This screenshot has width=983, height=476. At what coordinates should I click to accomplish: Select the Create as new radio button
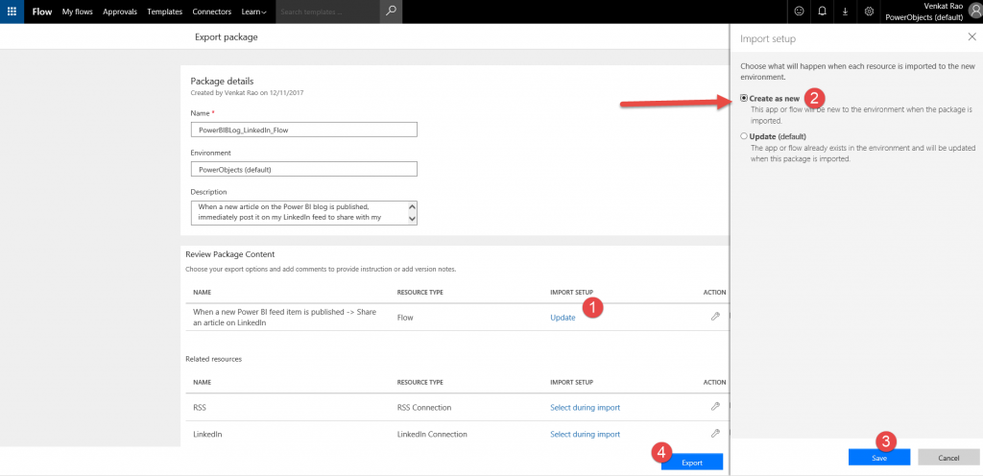click(744, 98)
